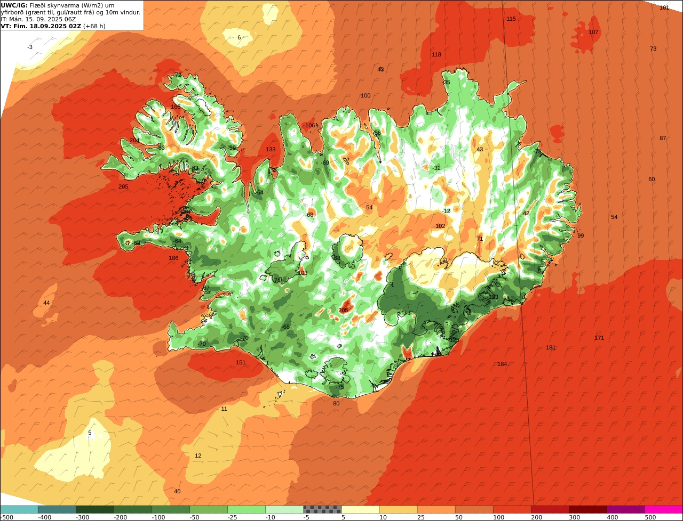The width and height of the screenshot is (683, 521).
Task: Click the map value "-12" in the interior
Action: (x=446, y=211)
